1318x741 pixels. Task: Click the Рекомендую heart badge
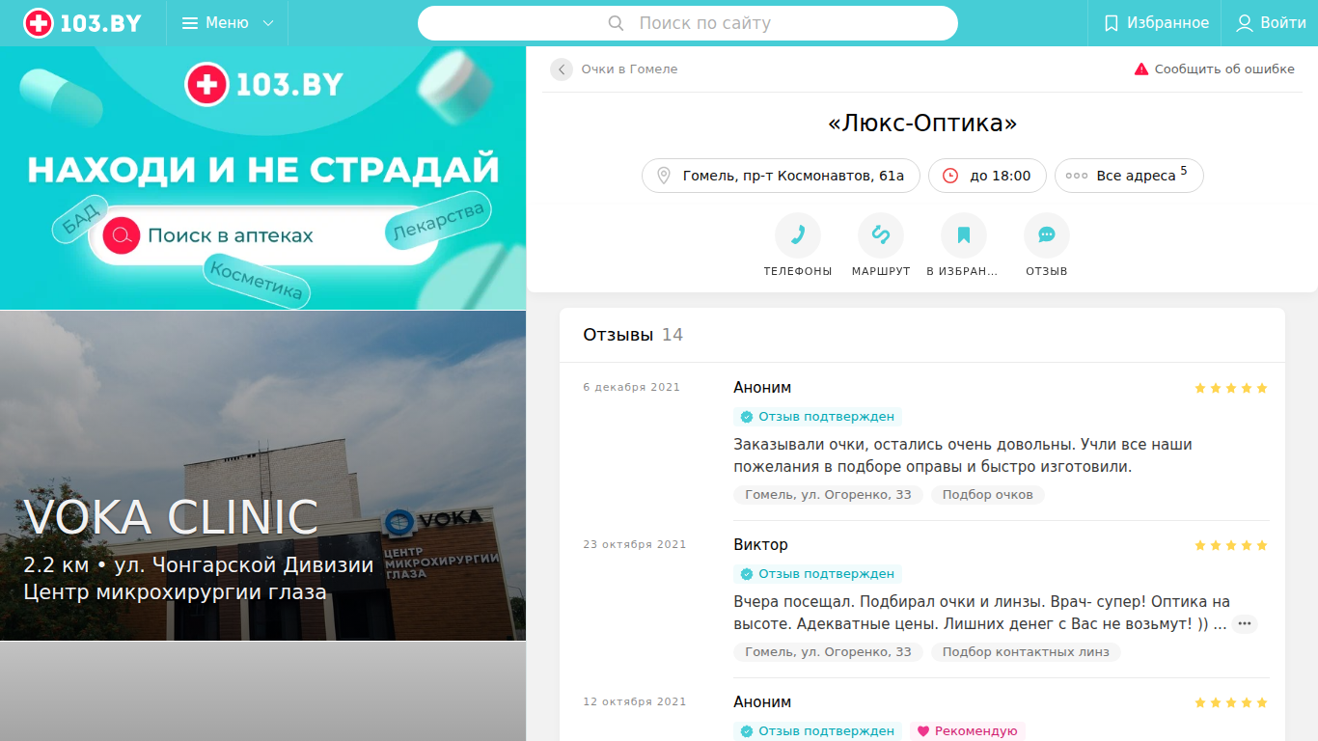click(968, 731)
